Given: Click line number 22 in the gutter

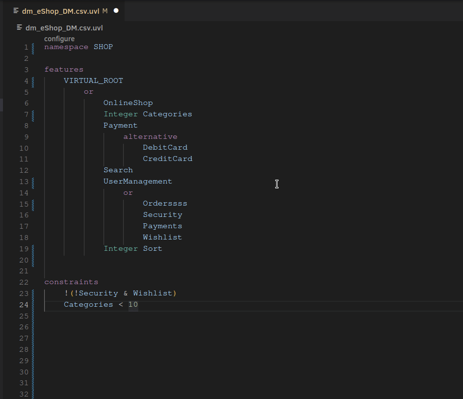Looking at the screenshot, I should coord(24,282).
